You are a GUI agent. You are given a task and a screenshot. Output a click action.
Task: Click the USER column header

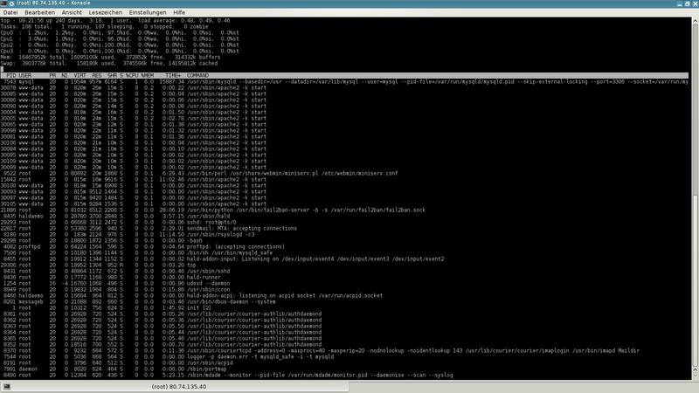(25, 76)
